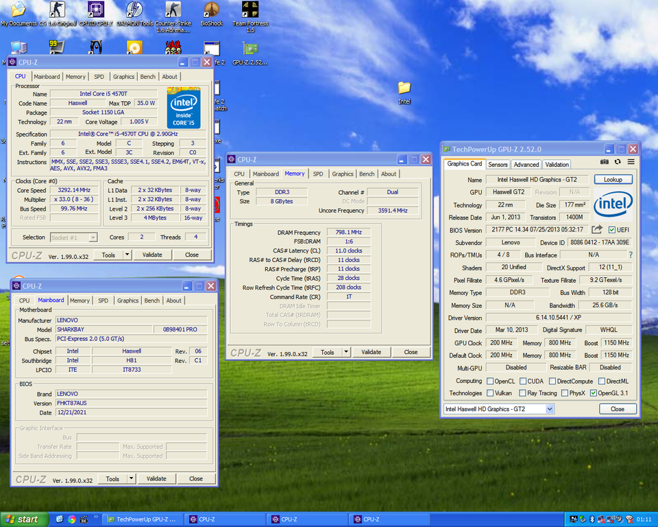Viewport: 658px width, 527px height.
Task: Open Internet Explorer from quick launch
Action: coord(60,519)
